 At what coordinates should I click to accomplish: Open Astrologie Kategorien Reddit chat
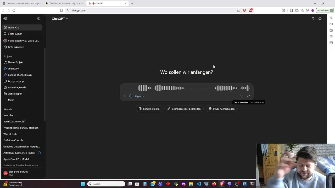point(22,153)
